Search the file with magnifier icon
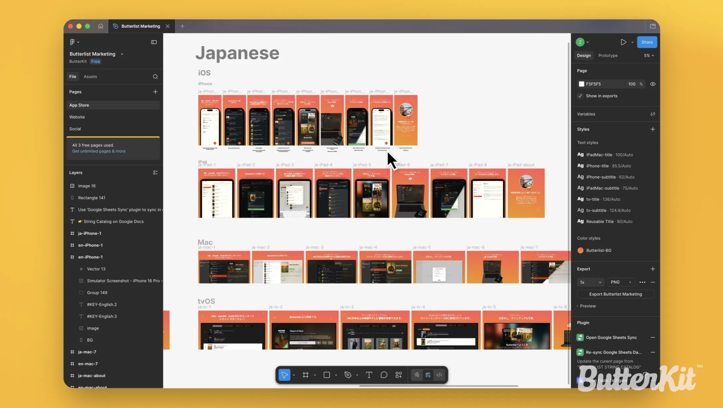 (x=155, y=76)
